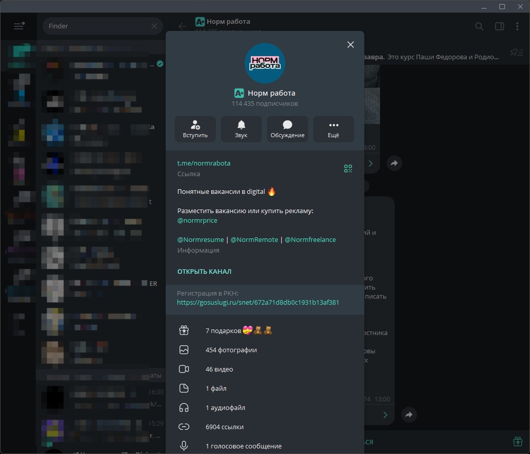Open @normrprice contact link
This screenshot has width=530, height=454.
(x=198, y=220)
